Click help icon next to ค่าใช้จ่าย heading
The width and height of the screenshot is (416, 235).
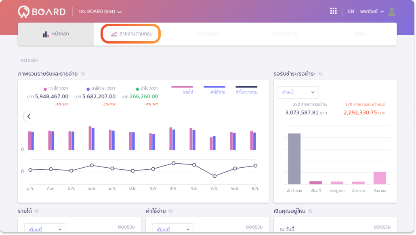pos(170,211)
